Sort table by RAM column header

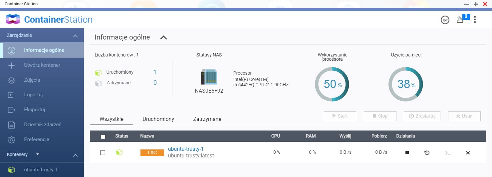click(x=311, y=136)
